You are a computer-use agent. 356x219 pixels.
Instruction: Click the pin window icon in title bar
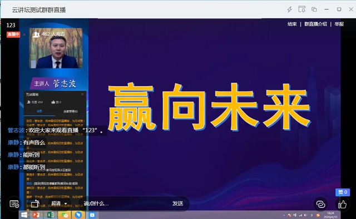(301, 9)
